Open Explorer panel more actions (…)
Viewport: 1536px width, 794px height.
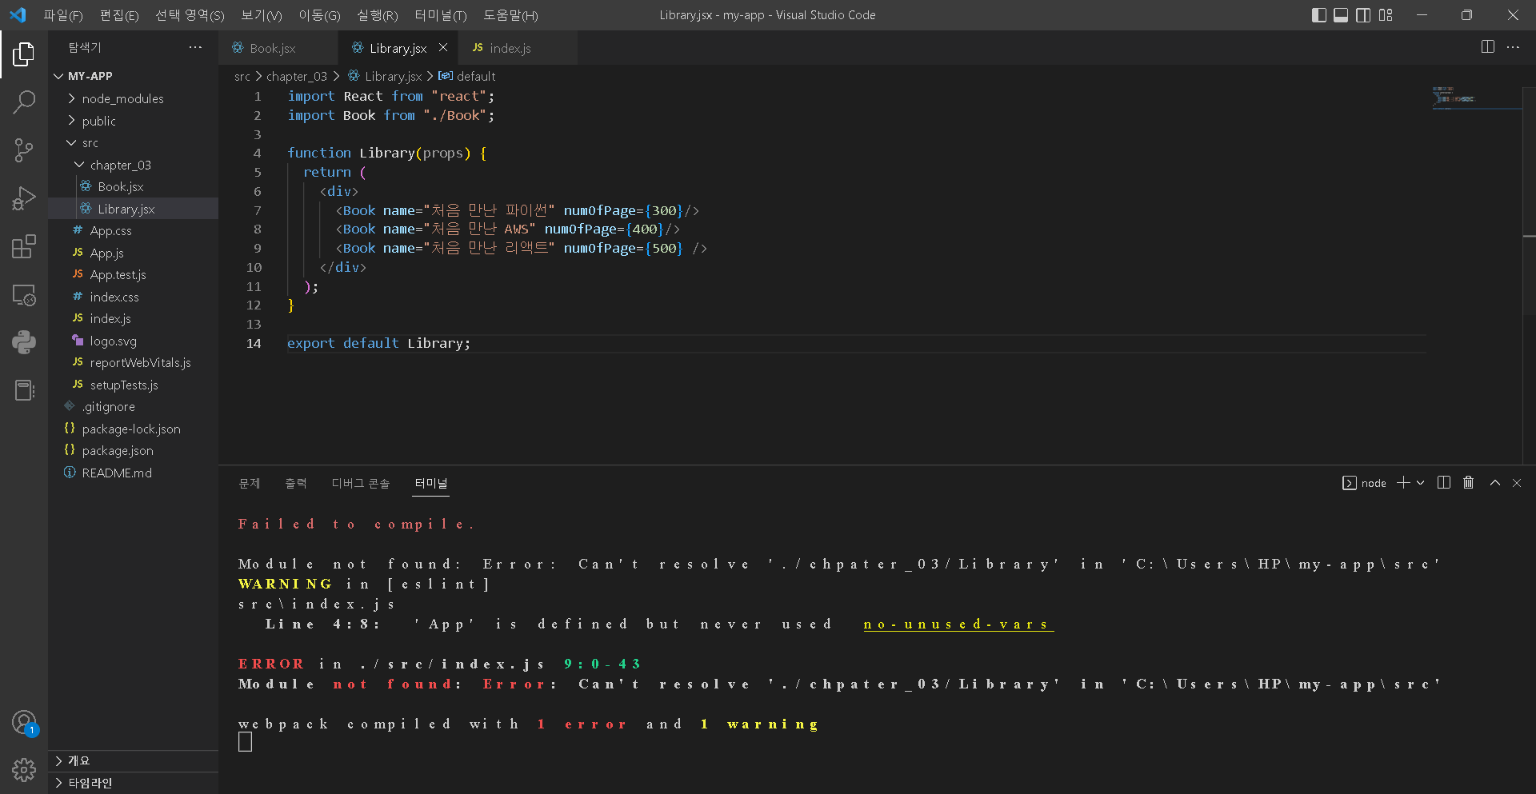pyautogui.click(x=195, y=47)
